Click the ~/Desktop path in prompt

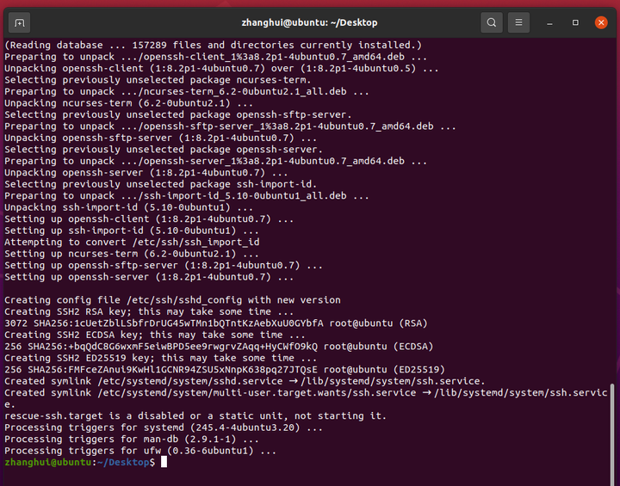[x=123, y=462]
